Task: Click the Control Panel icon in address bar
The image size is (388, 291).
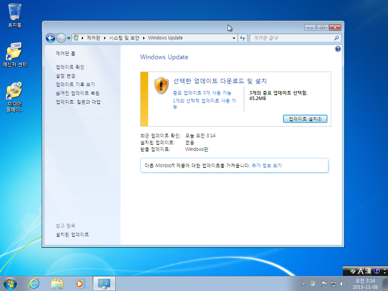Action: (76, 38)
